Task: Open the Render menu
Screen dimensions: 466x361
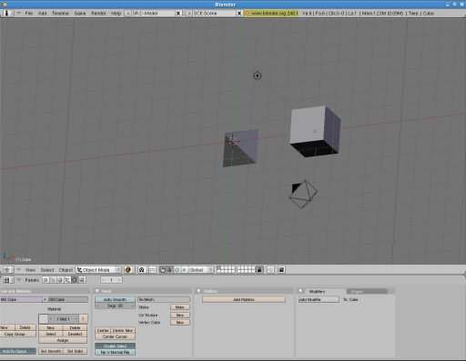Action: pos(98,14)
